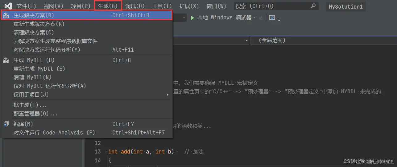The width and height of the screenshot is (397, 167).
Task: Open the (全局范围) scope combo box
Action: (x=324, y=40)
